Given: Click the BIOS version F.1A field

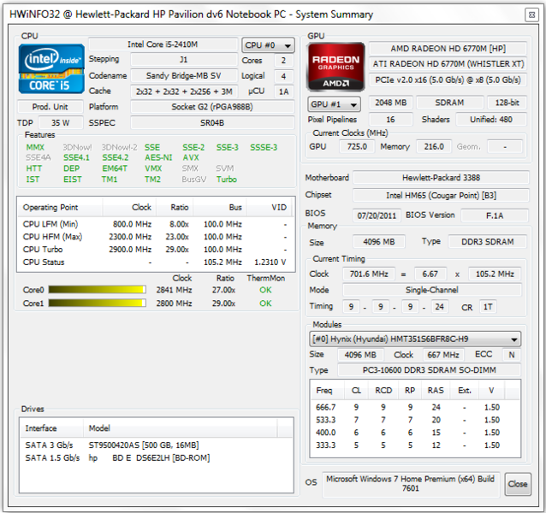Looking at the screenshot, I should coord(495,215).
